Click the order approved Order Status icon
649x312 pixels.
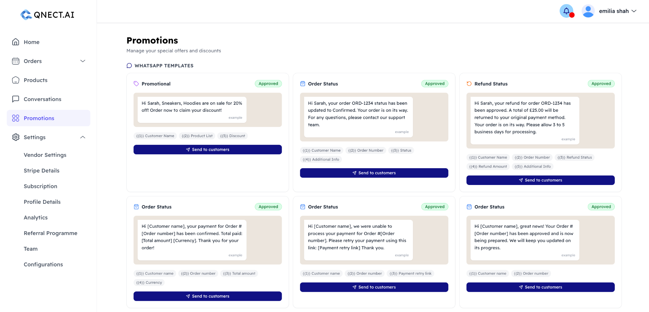[x=469, y=207]
